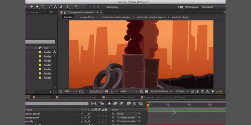This screenshot has width=251, height=125.
Task: Open the Workspace Standard dropdown
Action: [213, 7]
